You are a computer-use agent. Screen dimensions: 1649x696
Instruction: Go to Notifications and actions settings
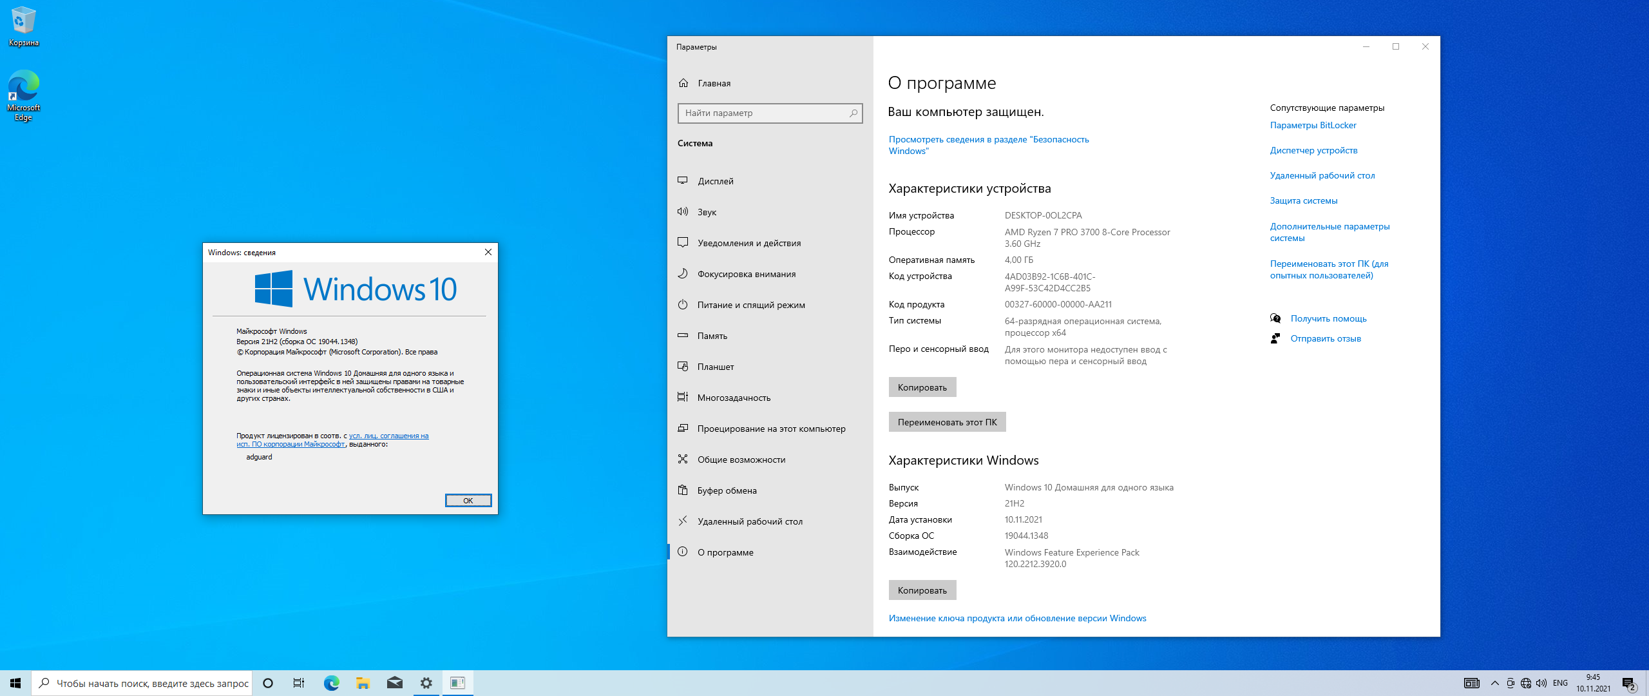click(770, 243)
